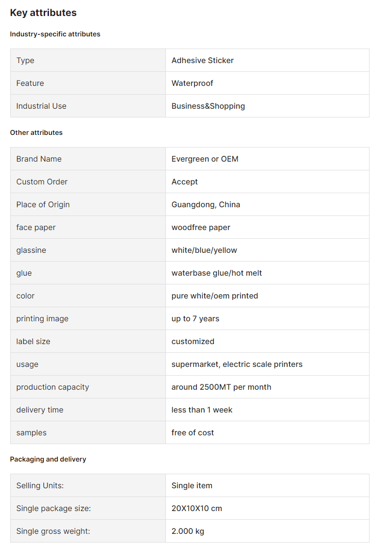This screenshot has height=546, width=371.
Task: Click the label size customized value
Action: tap(193, 341)
